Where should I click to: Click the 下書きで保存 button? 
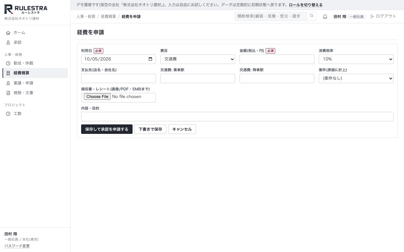[150, 129]
